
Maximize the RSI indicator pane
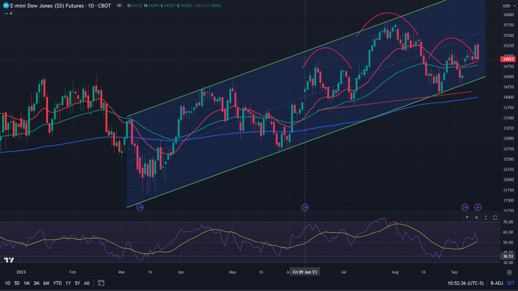(x=495, y=217)
